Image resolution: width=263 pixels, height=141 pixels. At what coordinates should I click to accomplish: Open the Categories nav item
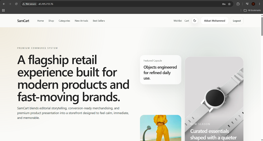pyautogui.click(x=64, y=21)
